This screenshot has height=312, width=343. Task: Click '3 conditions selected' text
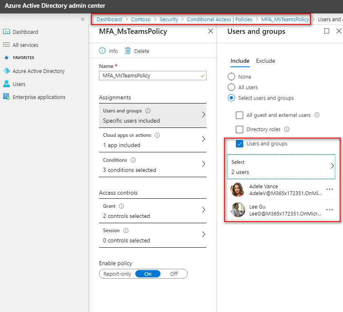pos(130,170)
